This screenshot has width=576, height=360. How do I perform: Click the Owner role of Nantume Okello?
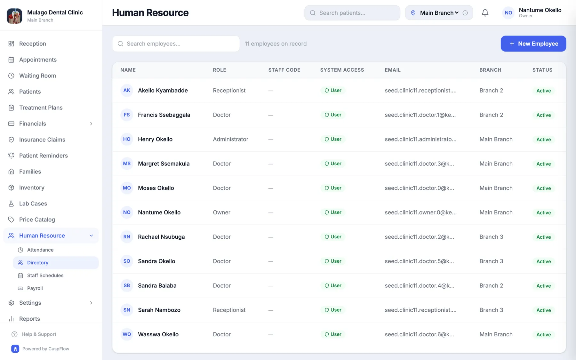pos(221,212)
